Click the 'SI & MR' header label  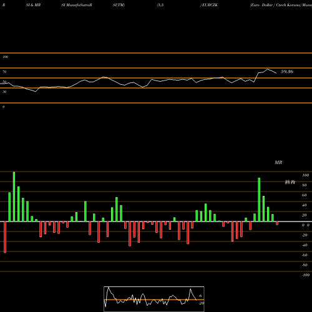coord(33,5)
